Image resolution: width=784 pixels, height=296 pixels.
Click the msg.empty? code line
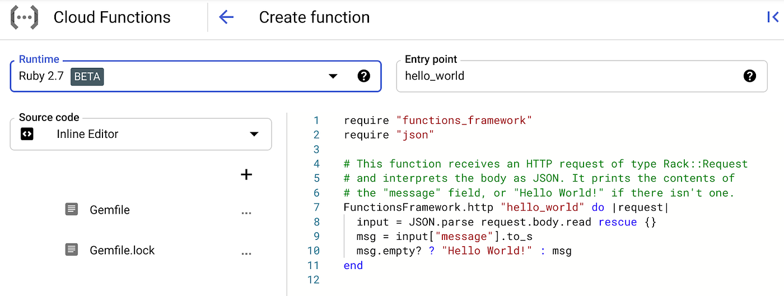(464, 251)
